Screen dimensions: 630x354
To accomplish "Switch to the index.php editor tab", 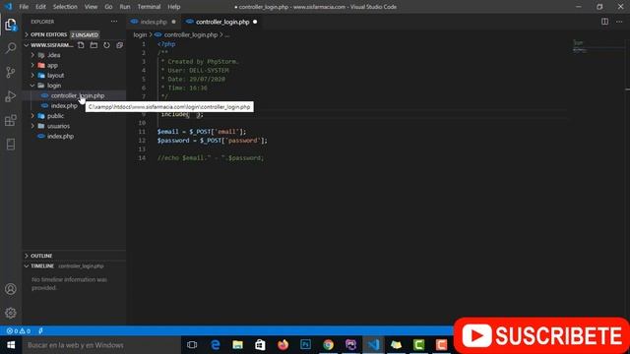I will click(154, 22).
